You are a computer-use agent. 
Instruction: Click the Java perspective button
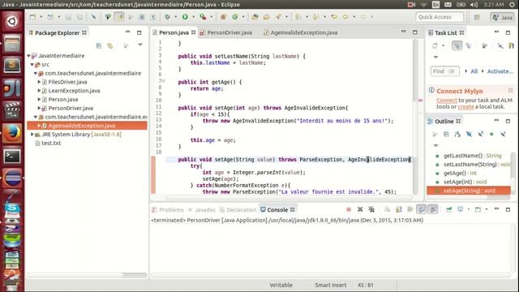pyautogui.click(x=503, y=17)
